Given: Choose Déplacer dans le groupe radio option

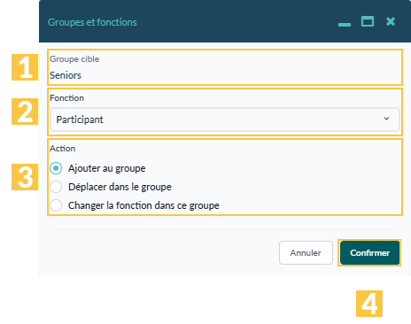Looking at the screenshot, I should (x=56, y=187).
